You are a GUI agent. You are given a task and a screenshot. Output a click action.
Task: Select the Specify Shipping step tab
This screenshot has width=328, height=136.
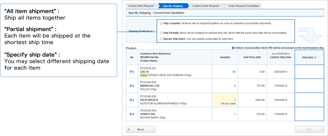coord(173,6)
